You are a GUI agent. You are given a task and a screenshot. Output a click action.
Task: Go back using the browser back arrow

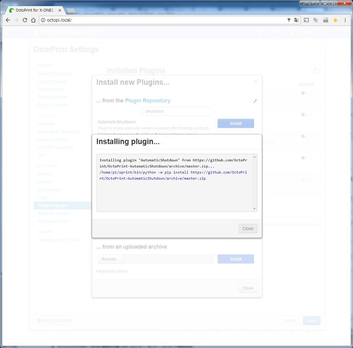click(8, 20)
